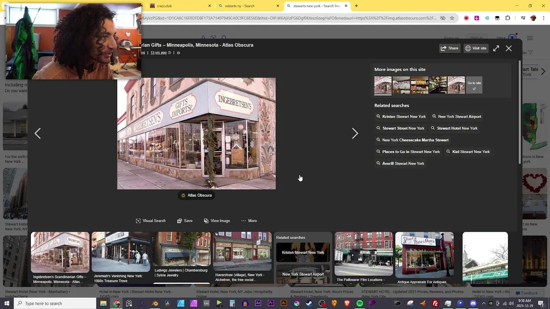Open the page title Atlas Obscura link
Screen dimensions: 550x309
pos(197,45)
